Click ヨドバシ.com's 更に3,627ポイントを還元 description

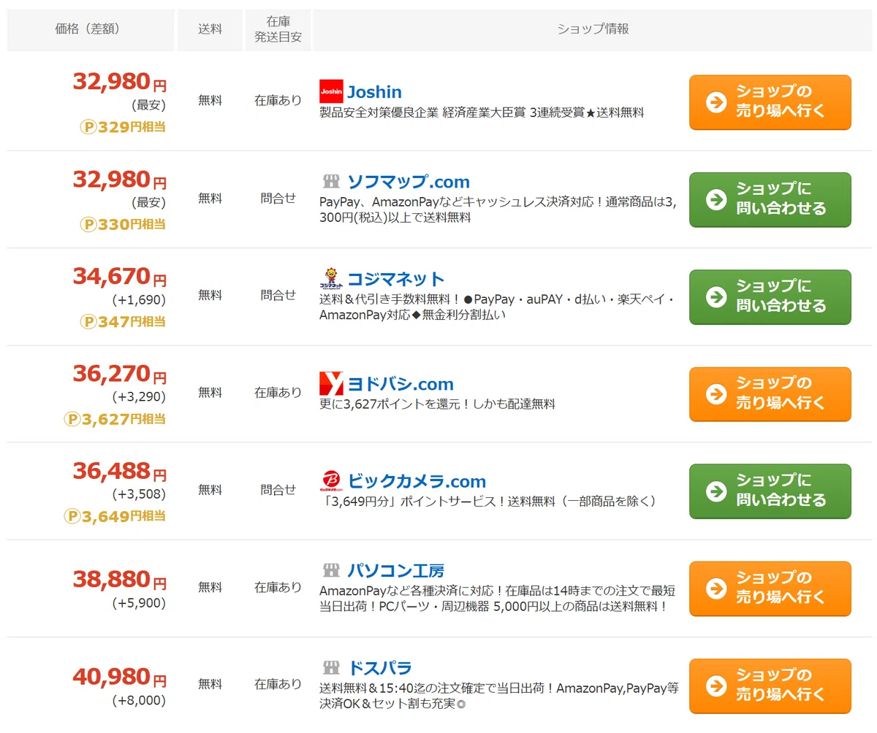[438, 404]
